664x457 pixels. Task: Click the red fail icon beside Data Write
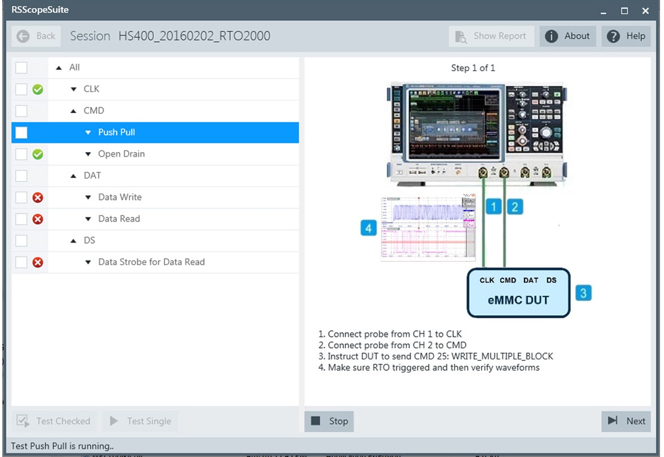pyautogui.click(x=38, y=197)
